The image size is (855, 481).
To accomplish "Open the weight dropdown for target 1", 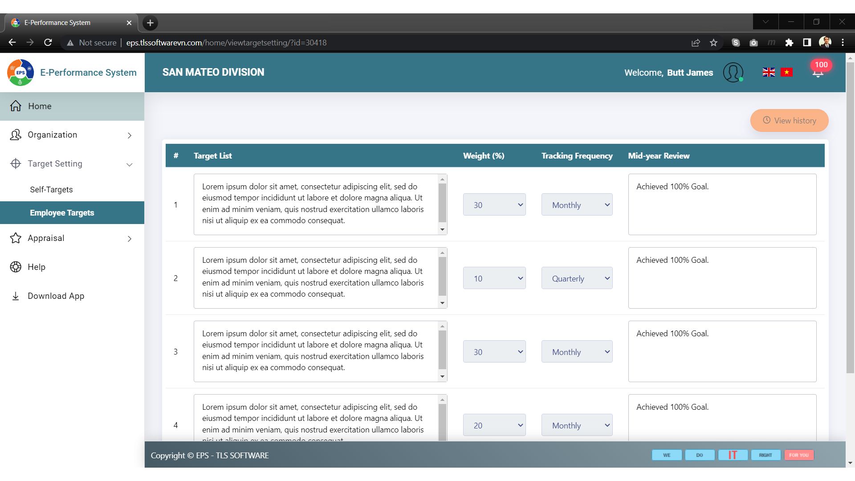I will (494, 205).
